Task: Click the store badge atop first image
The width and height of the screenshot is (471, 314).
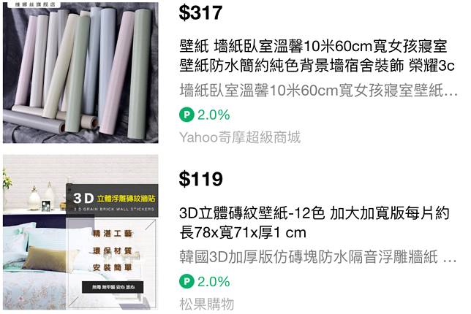Action: pyautogui.click(x=35, y=5)
